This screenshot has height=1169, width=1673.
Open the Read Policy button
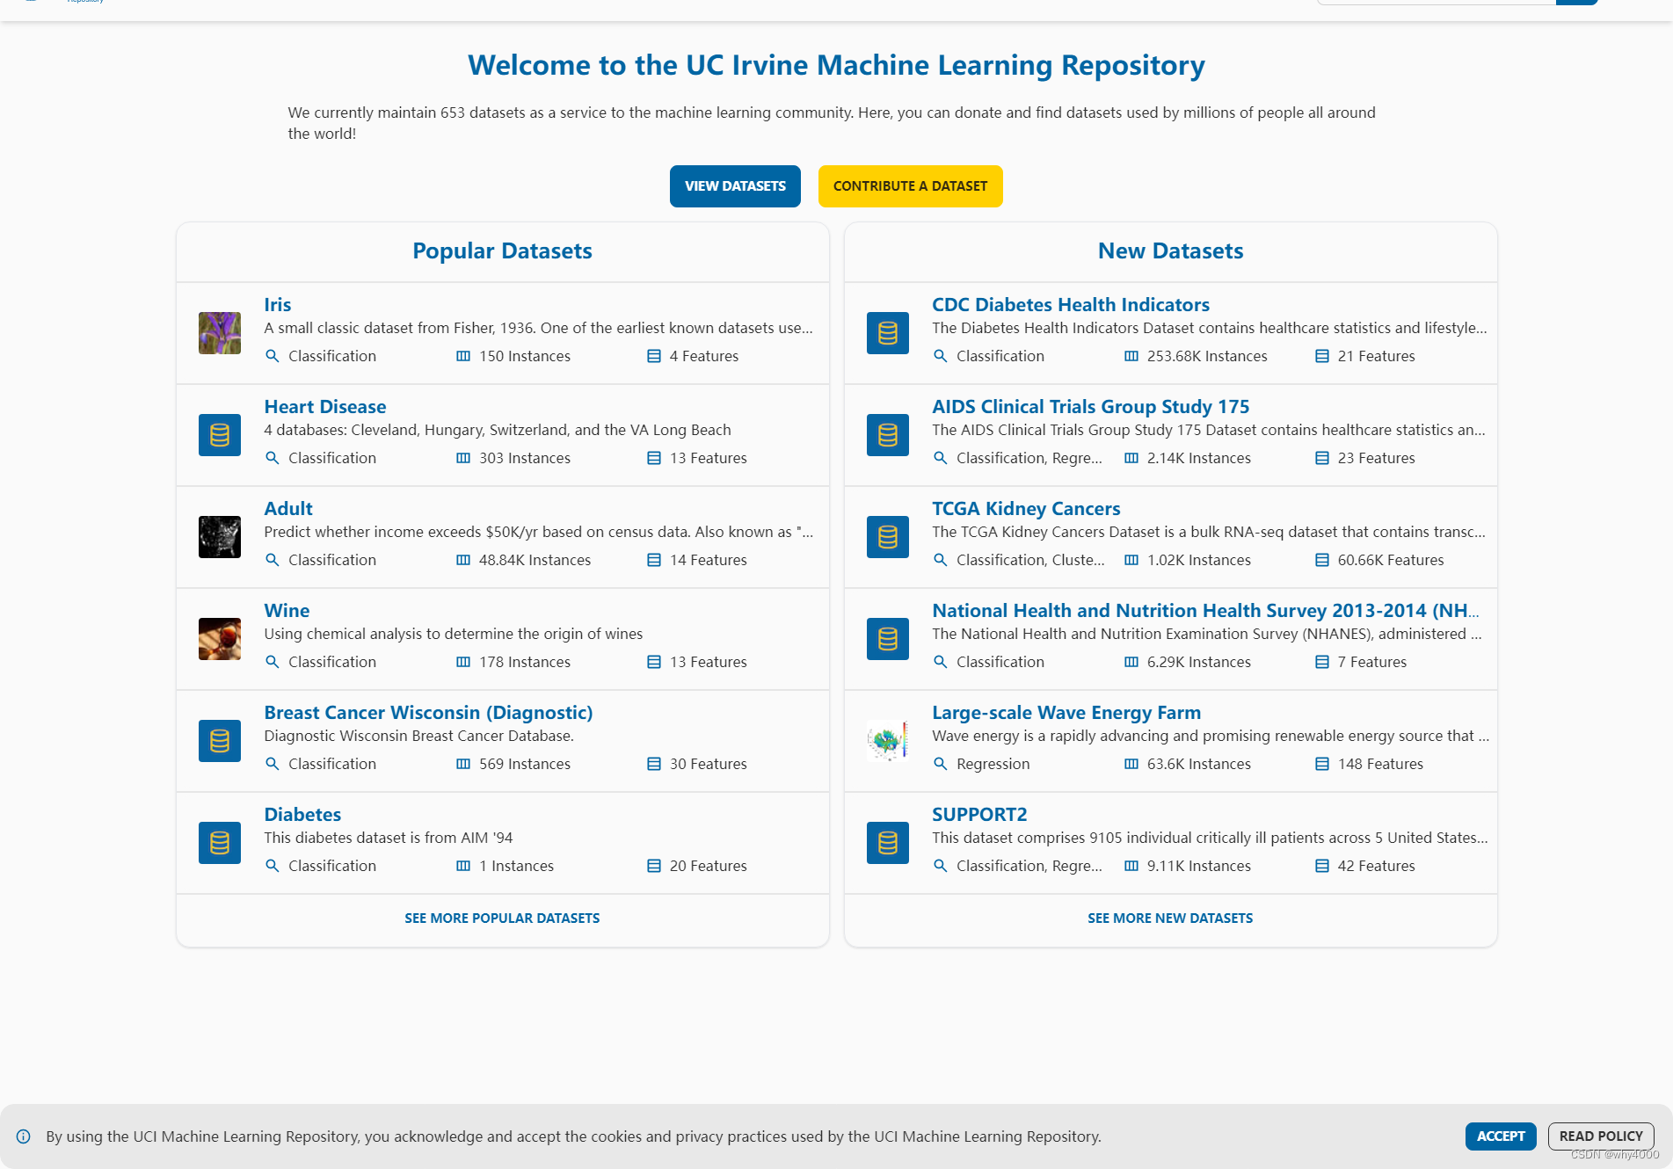(1601, 1136)
